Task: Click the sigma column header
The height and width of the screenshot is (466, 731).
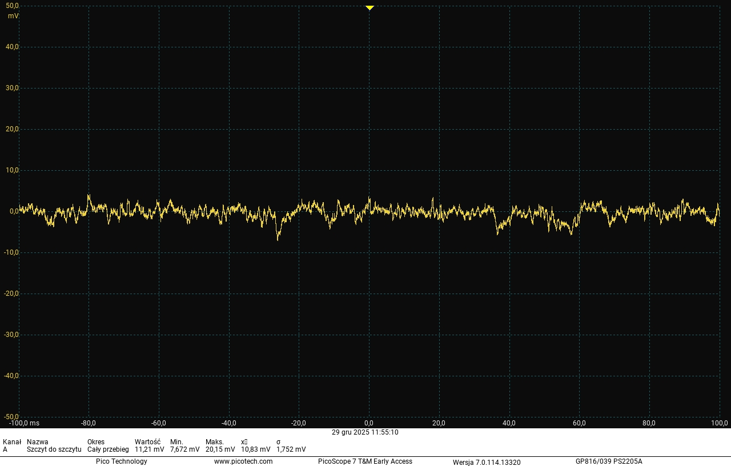Action: click(x=278, y=441)
